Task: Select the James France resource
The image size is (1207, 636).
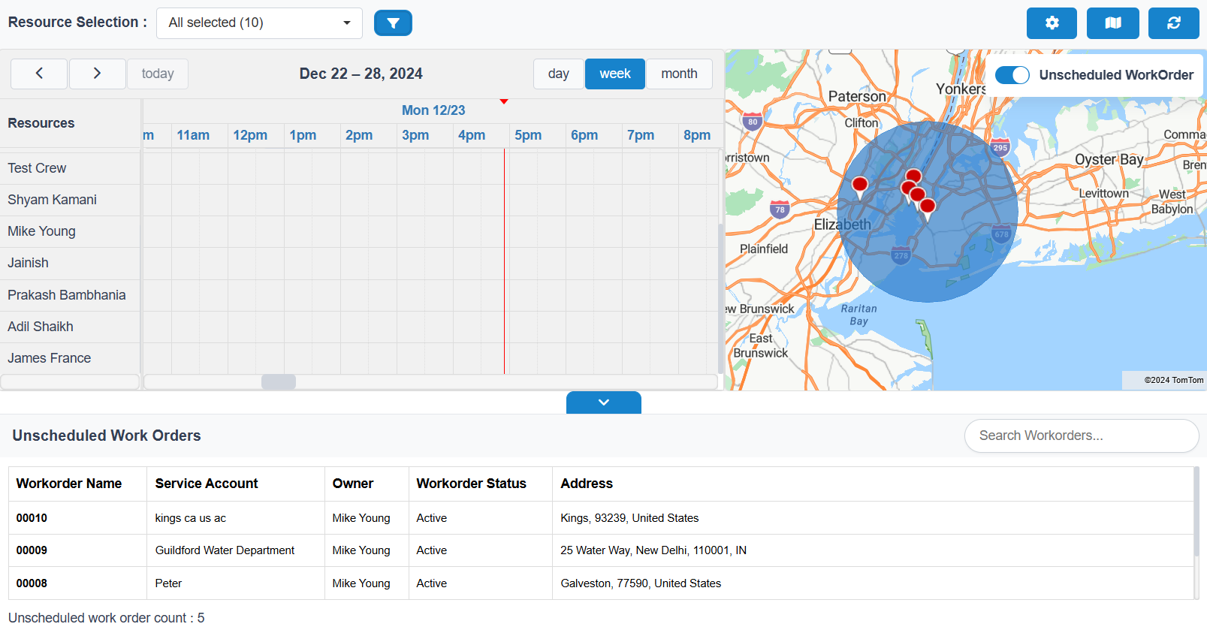Action: pyautogui.click(x=70, y=358)
